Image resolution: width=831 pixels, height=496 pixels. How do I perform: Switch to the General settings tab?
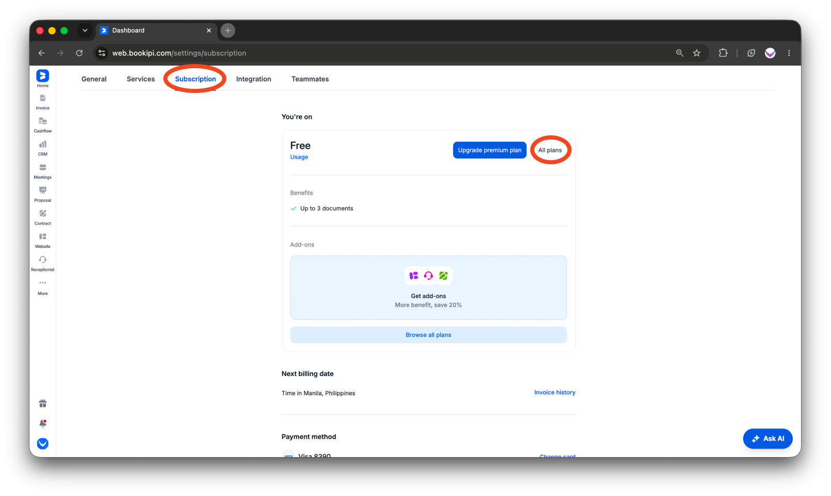pyautogui.click(x=94, y=79)
